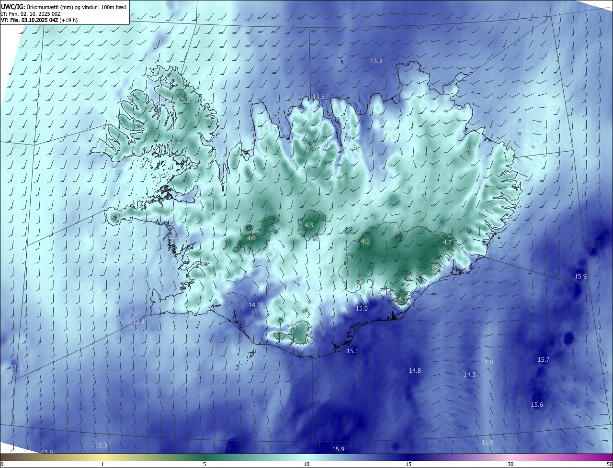Click the 4.3 value label on central glacier
The height and width of the screenshot is (468, 613).
pos(309,225)
